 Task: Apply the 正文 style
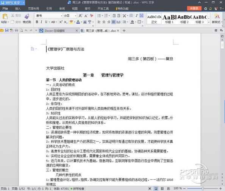click(x=154, y=19)
